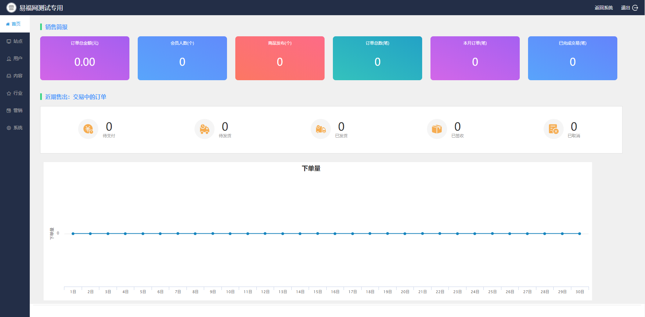Click the 0.00 order amount value
The height and width of the screenshot is (317, 645).
coord(85,62)
